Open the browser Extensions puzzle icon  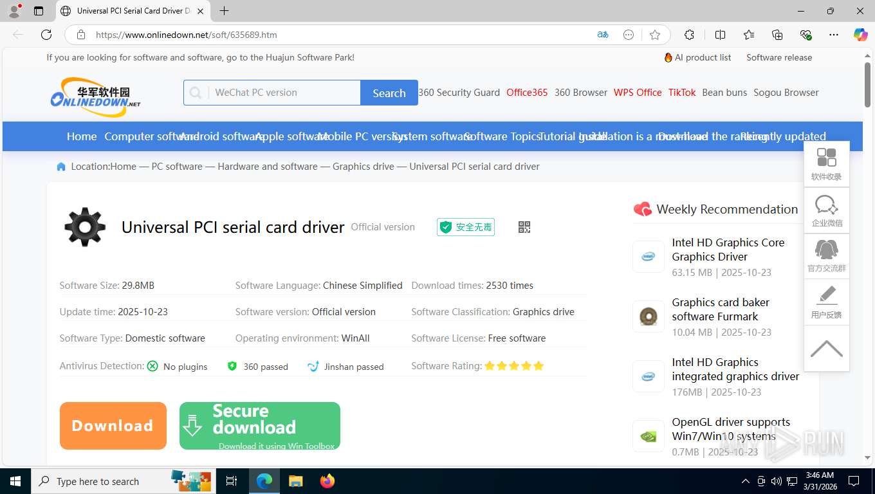689,35
